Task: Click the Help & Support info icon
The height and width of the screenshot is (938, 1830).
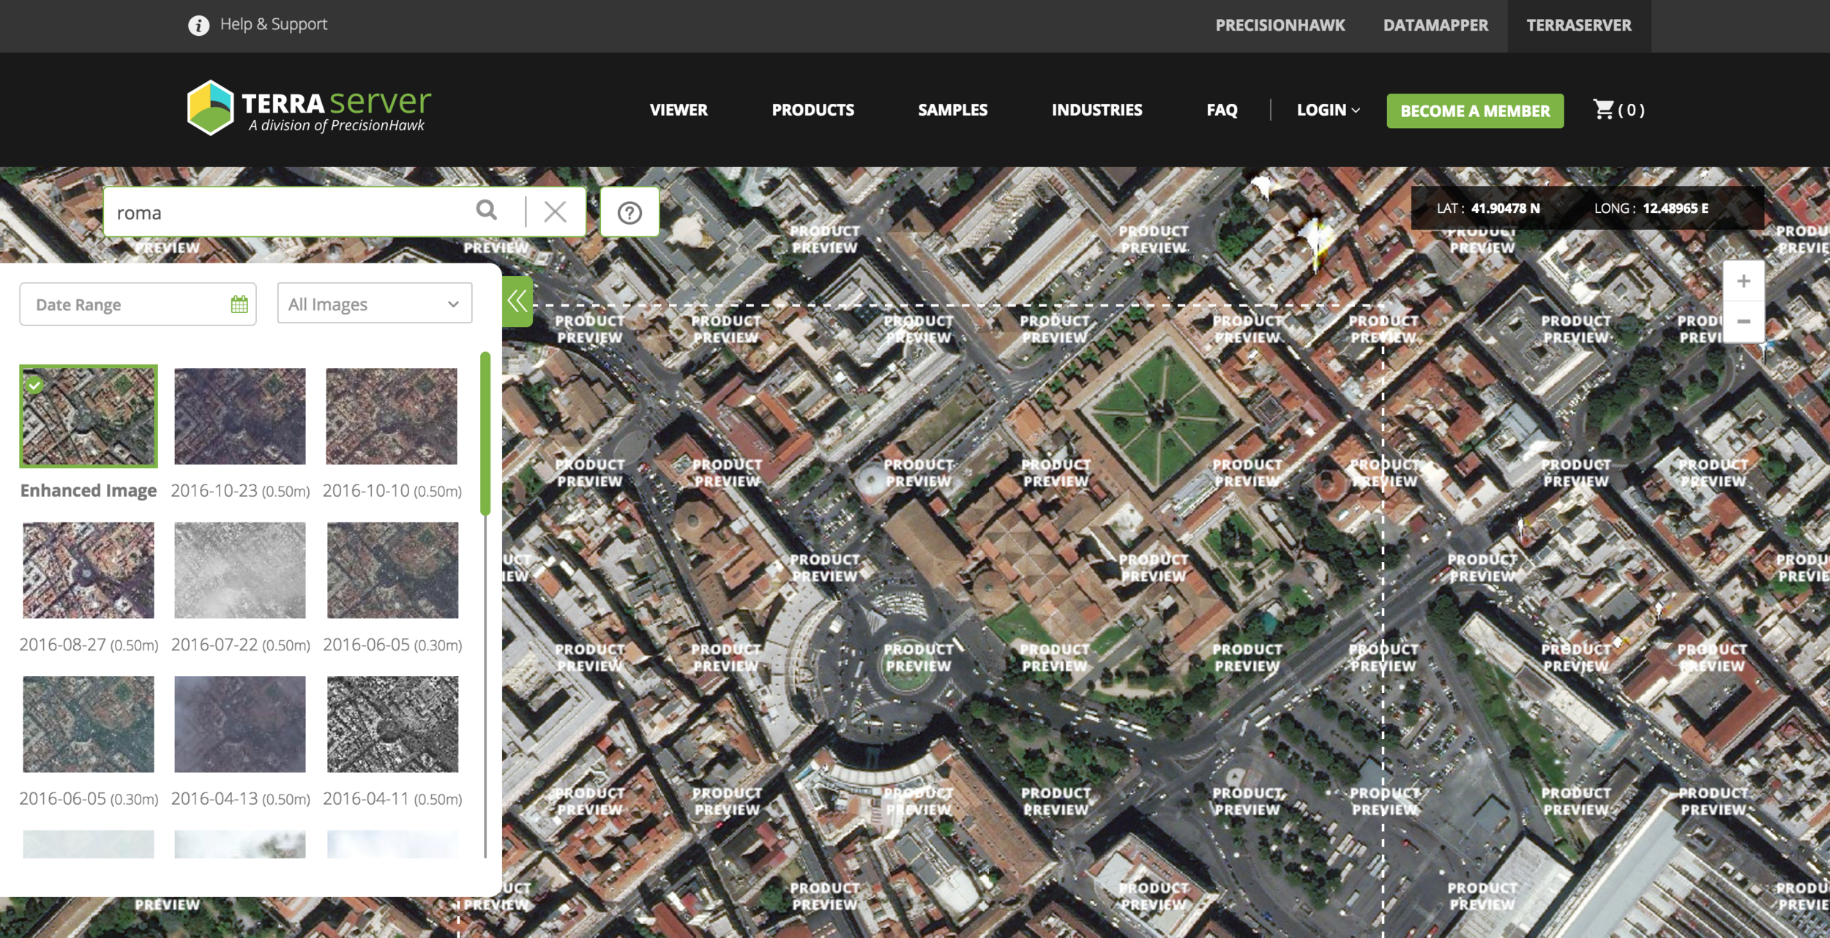Action: click(x=198, y=26)
